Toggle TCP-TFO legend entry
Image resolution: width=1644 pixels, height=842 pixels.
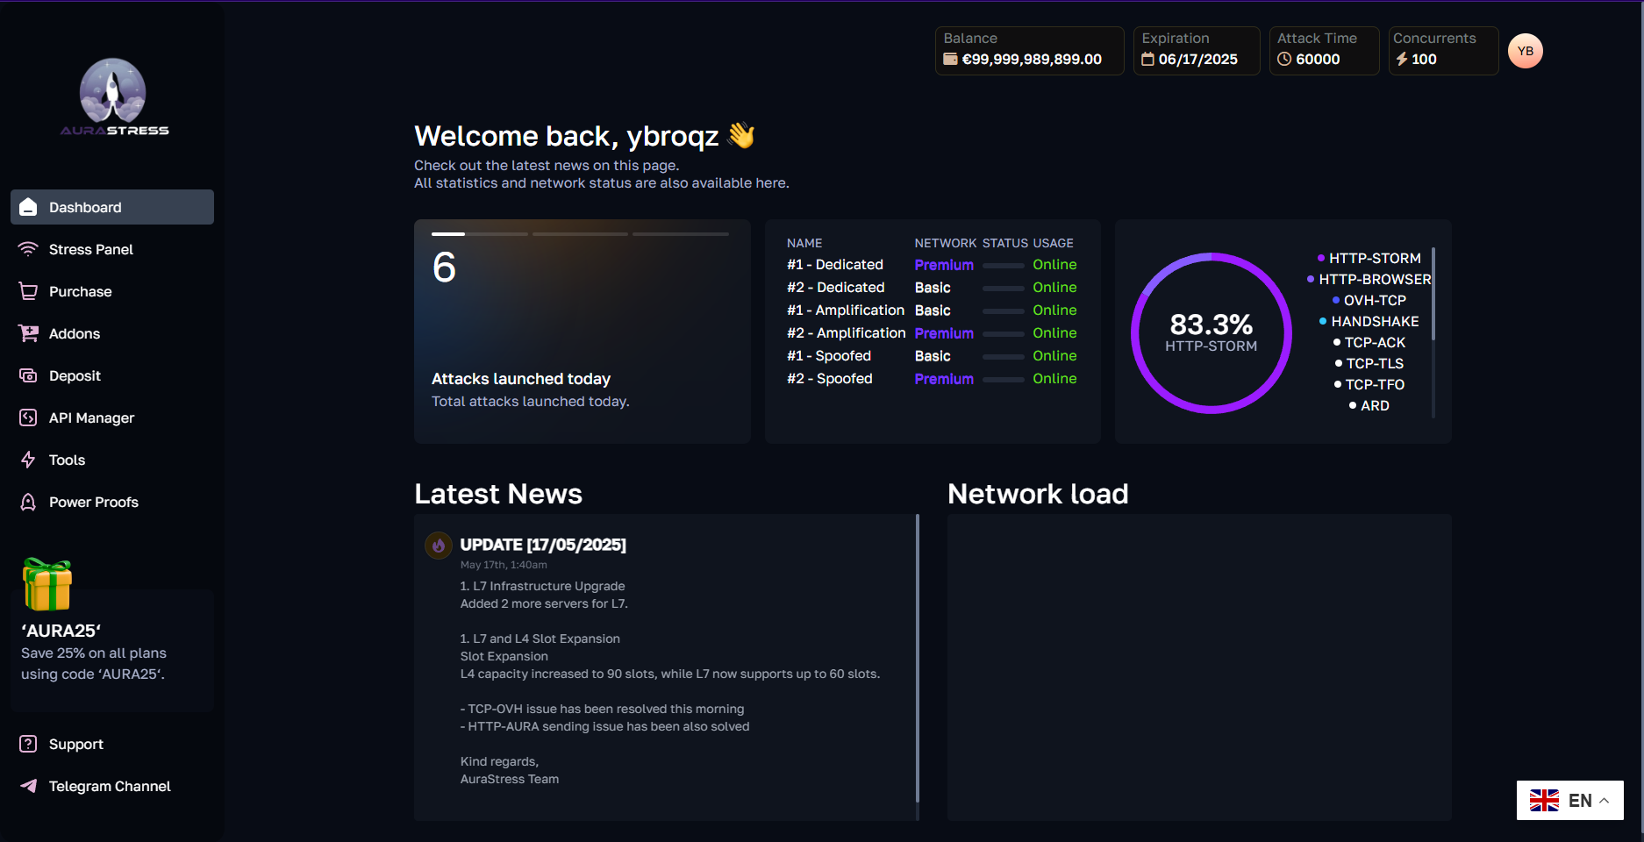1369,384
